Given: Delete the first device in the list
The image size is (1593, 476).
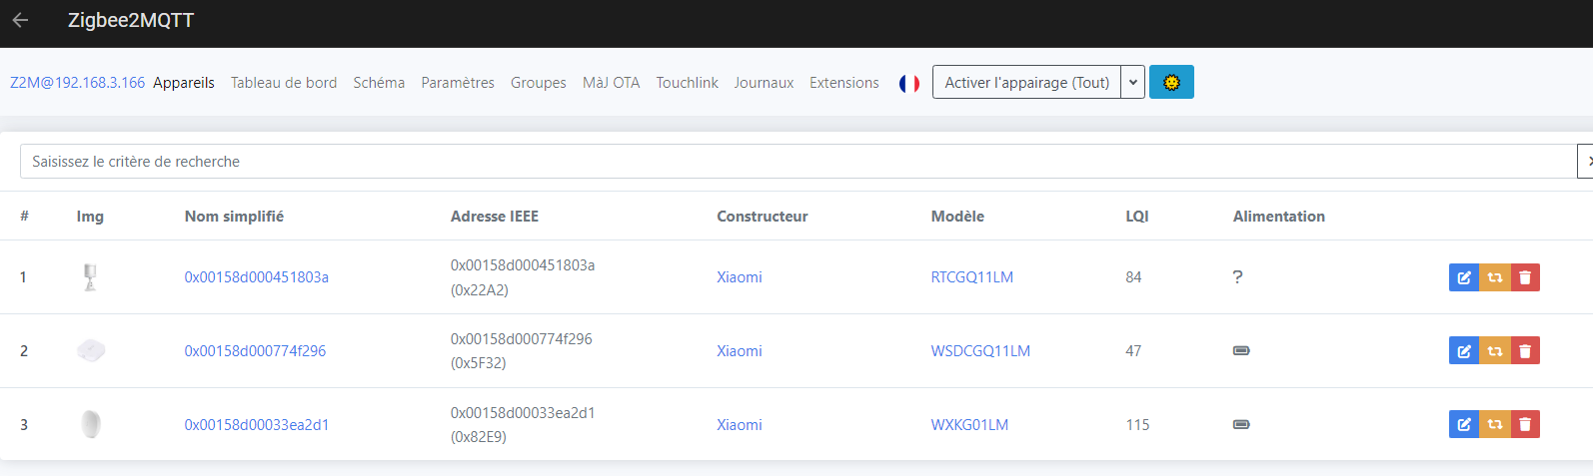Looking at the screenshot, I should [1525, 277].
